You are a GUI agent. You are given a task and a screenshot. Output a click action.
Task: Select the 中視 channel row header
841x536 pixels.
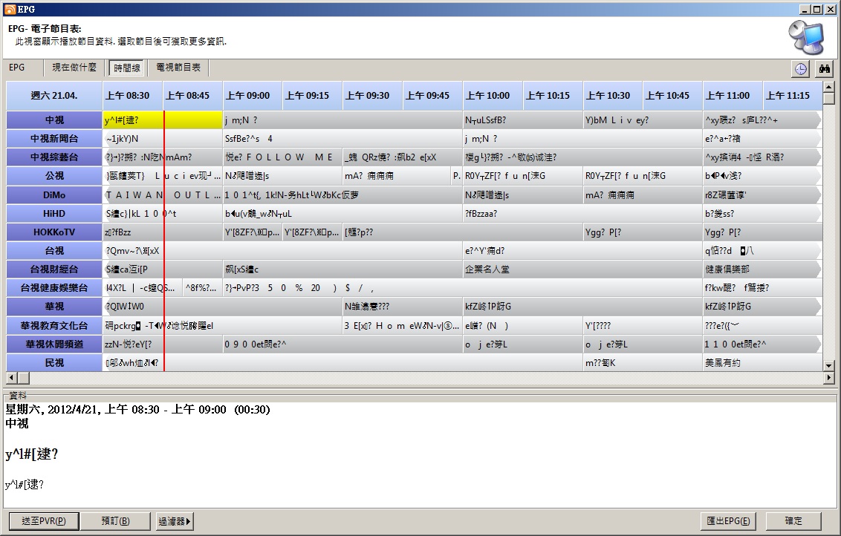[54, 120]
